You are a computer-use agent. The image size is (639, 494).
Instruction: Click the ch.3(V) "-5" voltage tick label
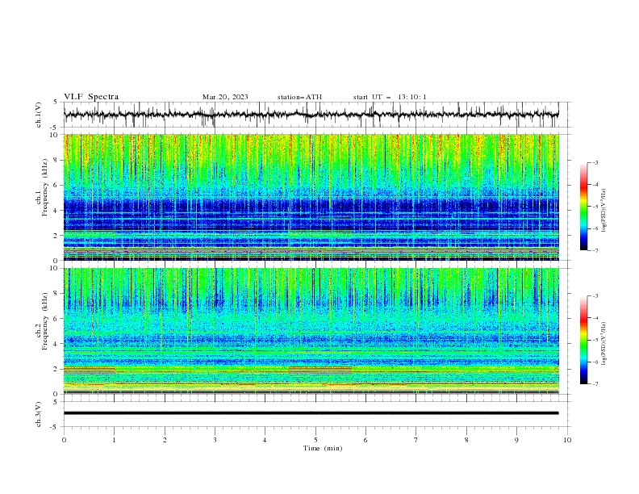[55, 427]
